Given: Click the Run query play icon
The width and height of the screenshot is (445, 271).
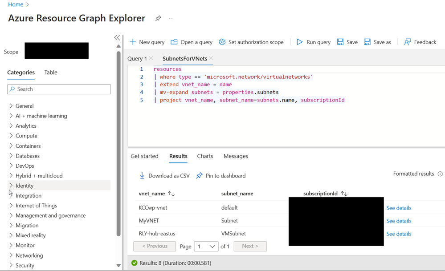Looking at the screenshot, I should [299, 42].
